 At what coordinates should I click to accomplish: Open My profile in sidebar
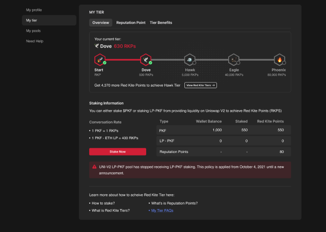(34, 10)
